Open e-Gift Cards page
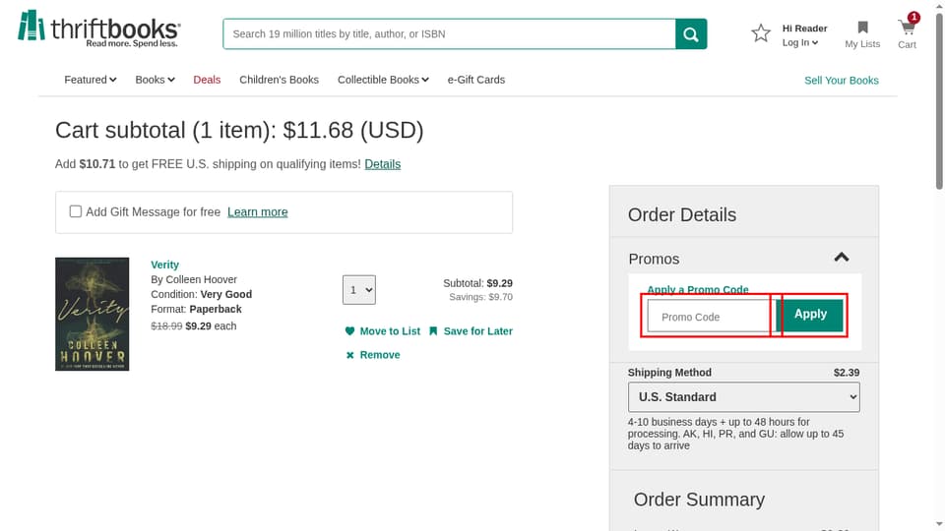Viewport: 945px width, 531px height. tap(476, 80)
